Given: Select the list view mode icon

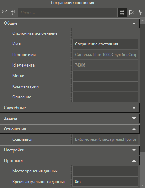Looking at the screenshot, I should click(x=122, y=12).
